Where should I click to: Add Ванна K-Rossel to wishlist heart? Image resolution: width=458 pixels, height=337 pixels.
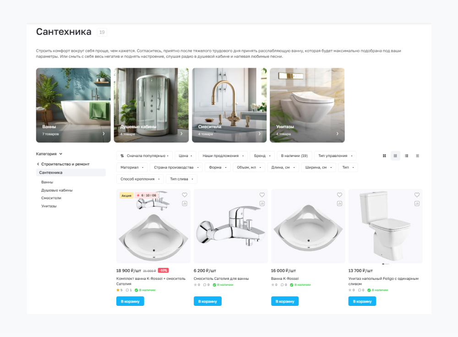339,195
